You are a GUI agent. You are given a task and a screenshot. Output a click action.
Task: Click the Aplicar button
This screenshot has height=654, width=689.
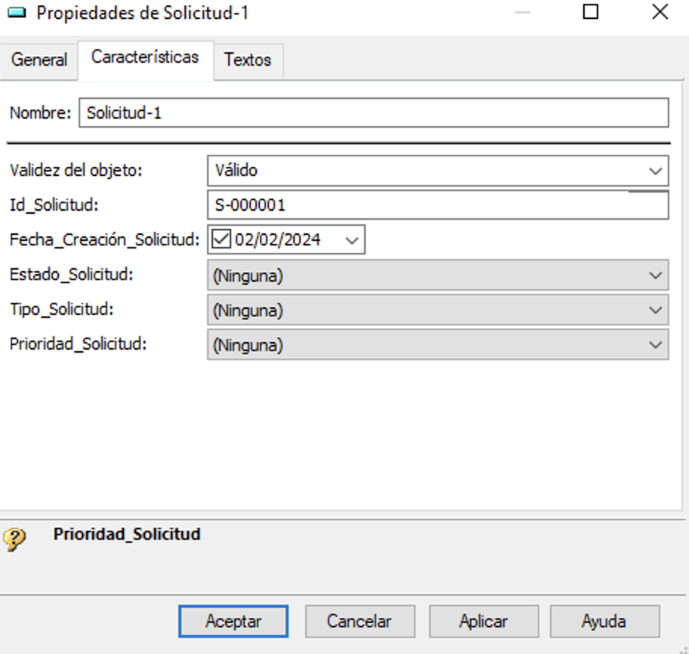point(484,621)
